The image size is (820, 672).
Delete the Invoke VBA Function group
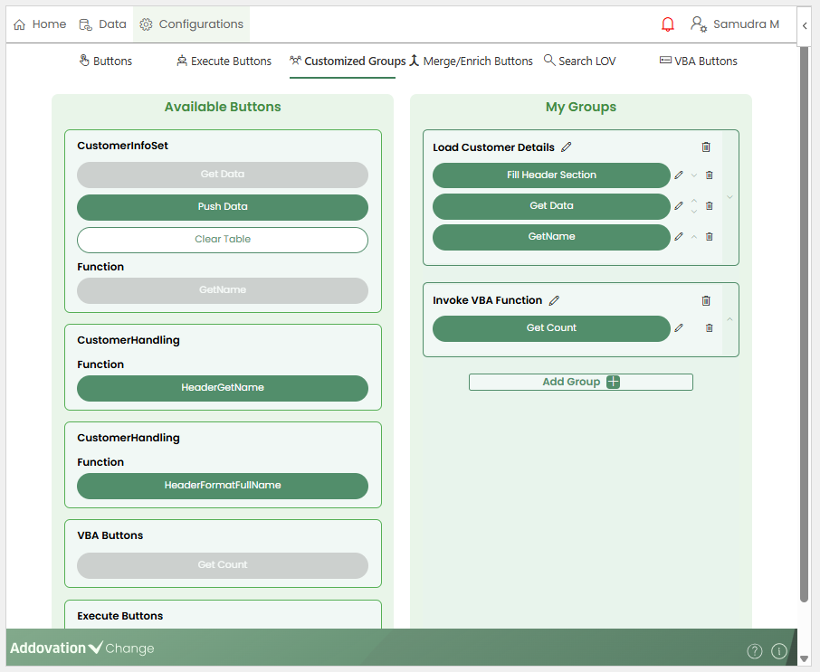coord(706,300)
